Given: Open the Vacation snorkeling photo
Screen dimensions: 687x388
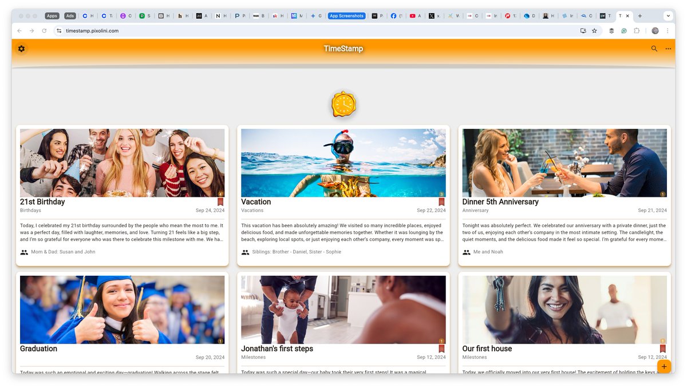Looking at the screenshot, I should [343, 162].
